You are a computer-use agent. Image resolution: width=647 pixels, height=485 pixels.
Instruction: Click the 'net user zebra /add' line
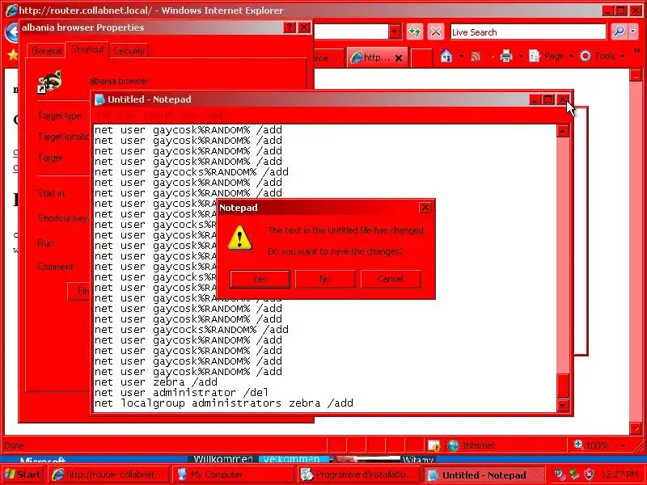[x=156, y=382]
